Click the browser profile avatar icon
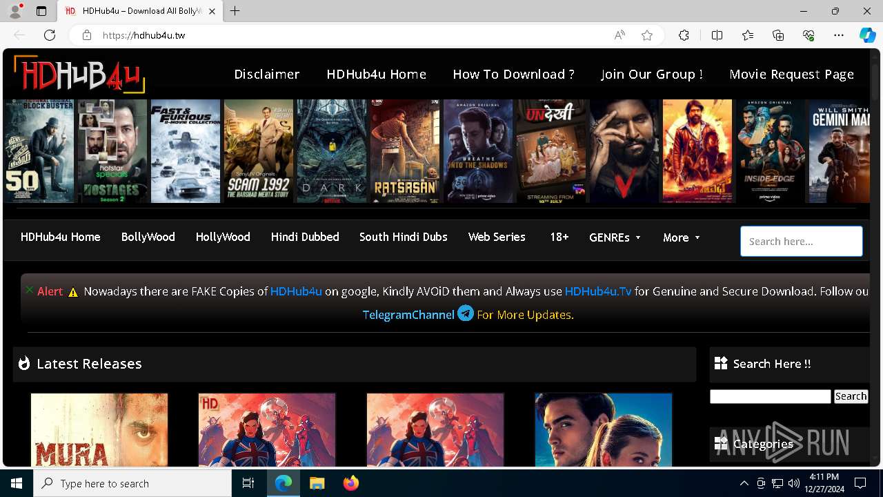The width and height of the screenshot is (883, 497). (15, 11)
